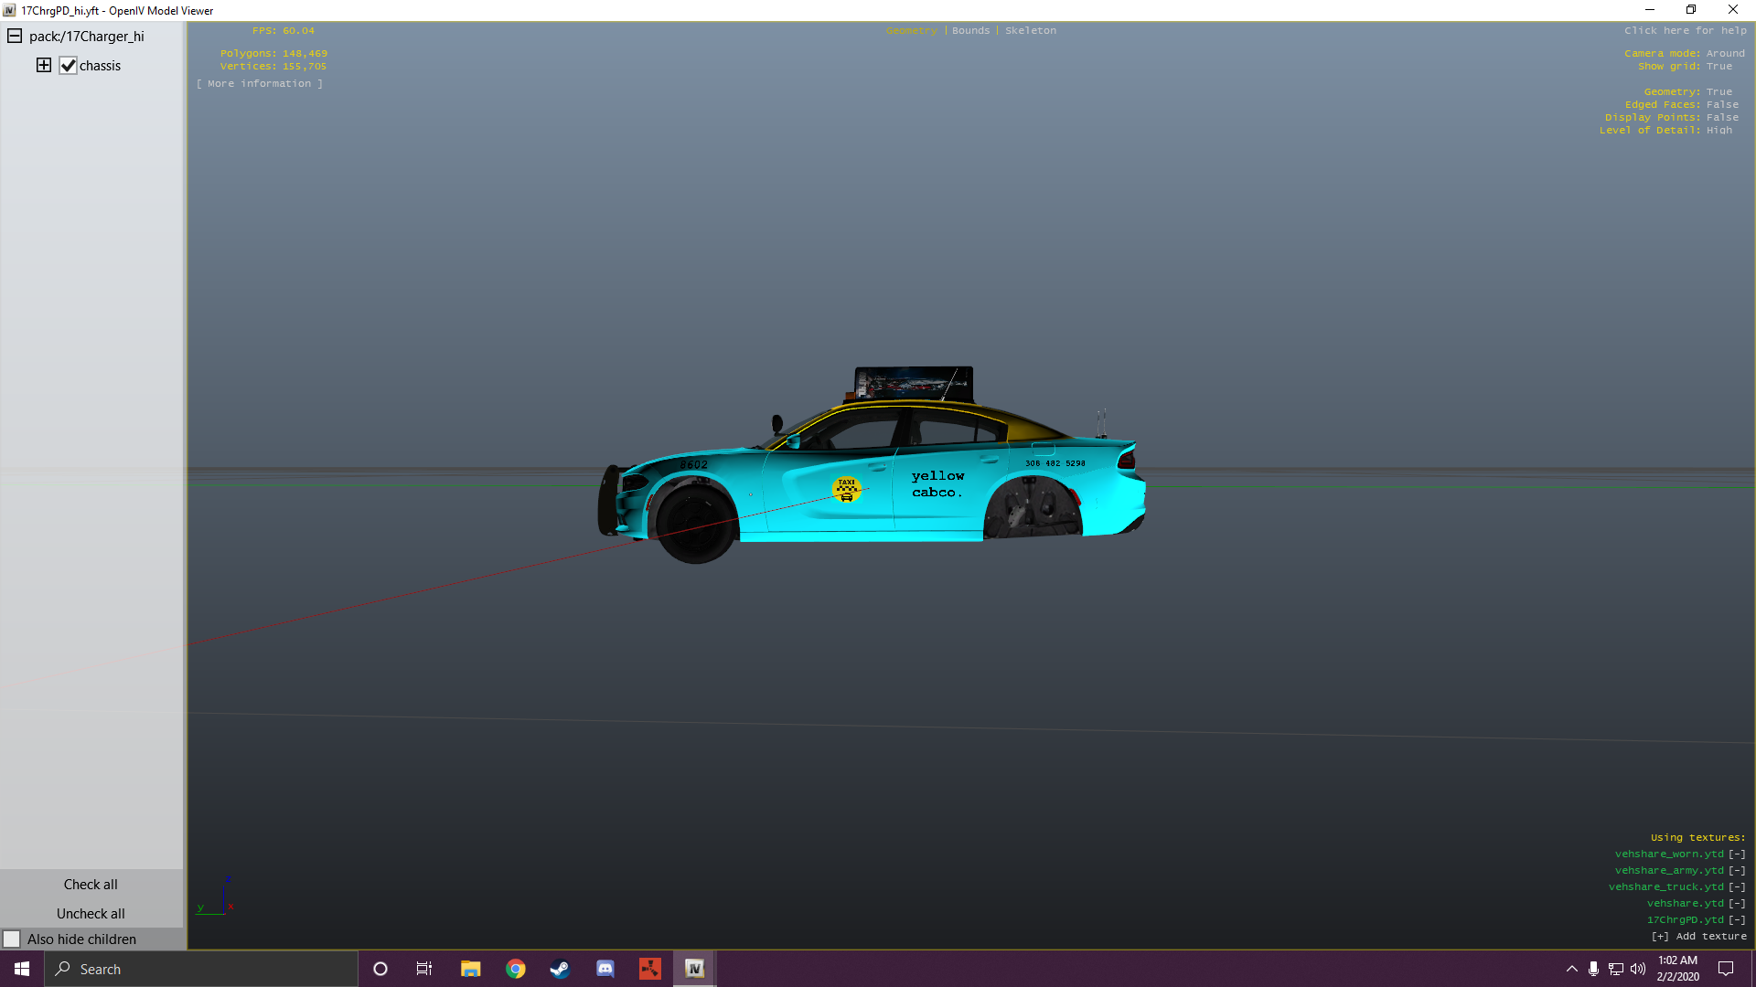Switch to the Skeleton view tab

point(1030,31)
